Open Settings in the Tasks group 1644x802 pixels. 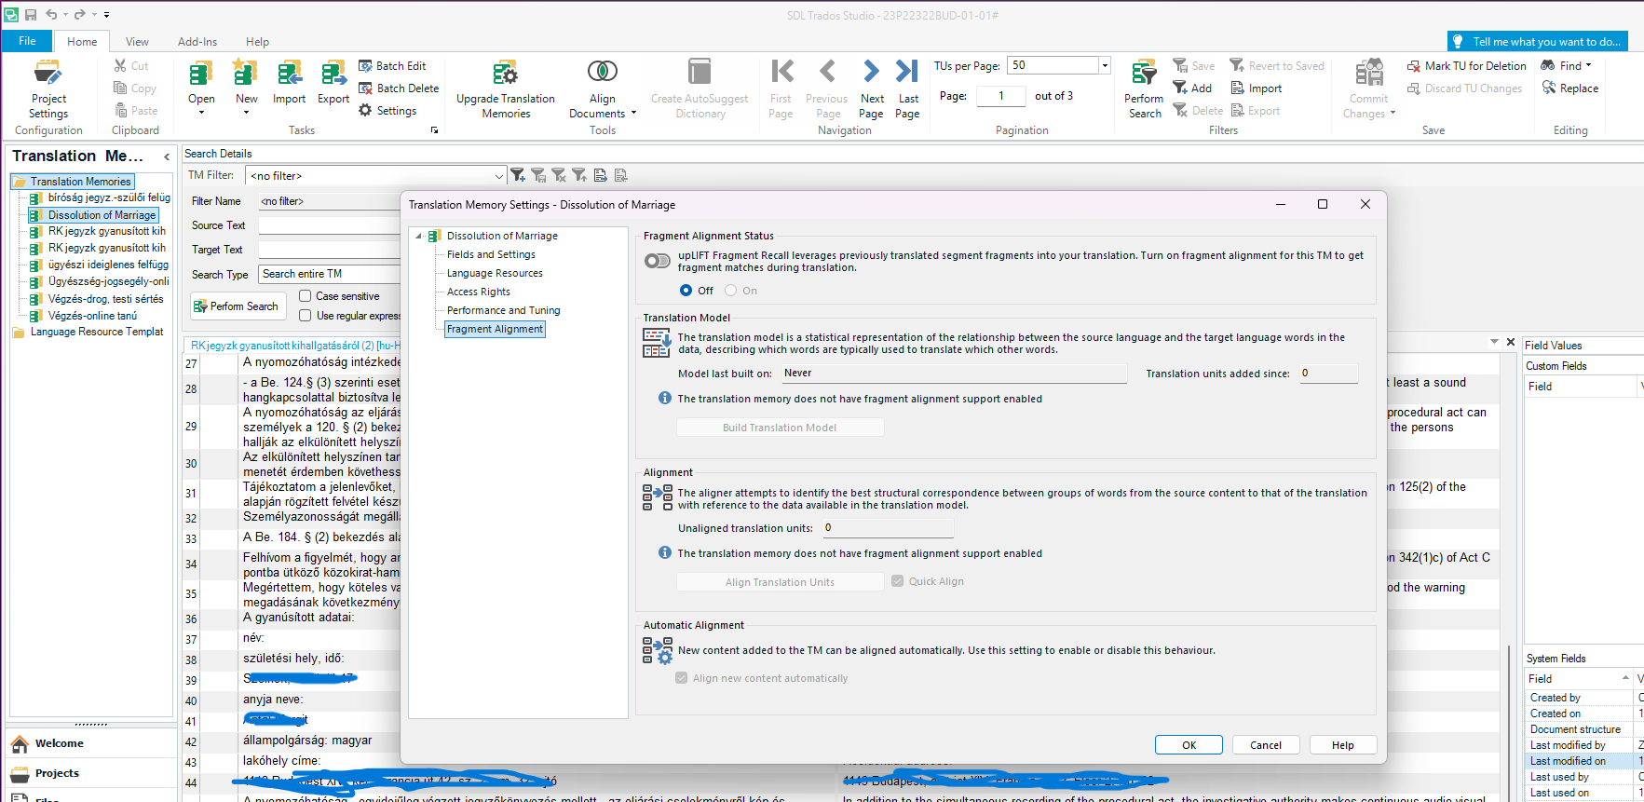pos(388,111)
